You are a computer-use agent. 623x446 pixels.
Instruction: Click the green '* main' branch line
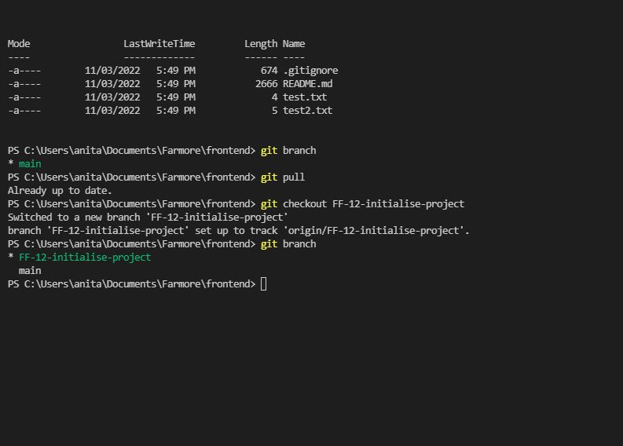click(x=24, y=164)
